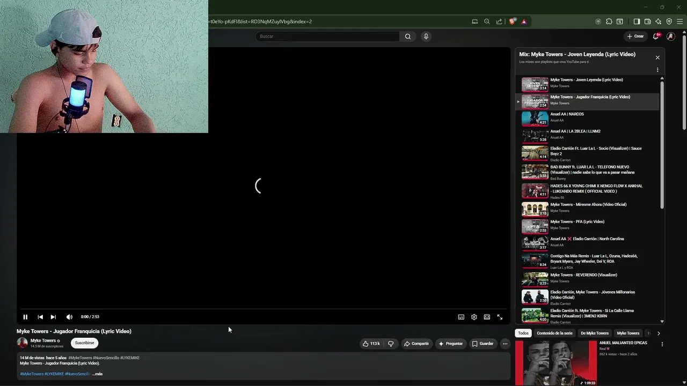Click the install app icon in address bar

tap(474, 21)
